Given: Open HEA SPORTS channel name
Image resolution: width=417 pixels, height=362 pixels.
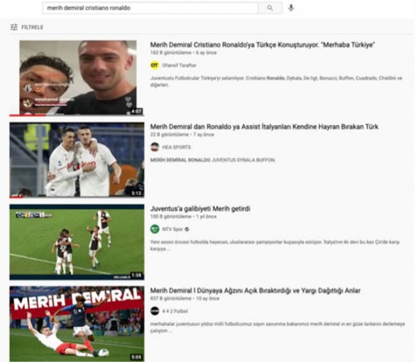Looking at the screenshot, I should click(x=177, y=147).
